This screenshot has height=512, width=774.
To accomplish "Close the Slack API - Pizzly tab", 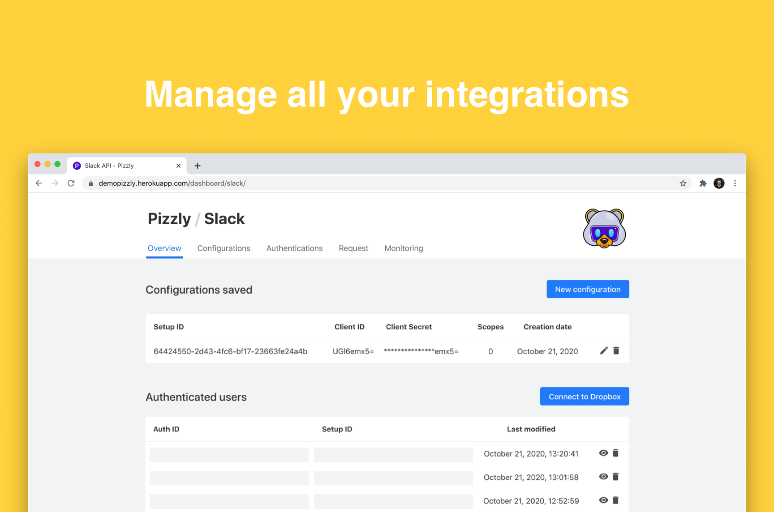I will 178,166.
